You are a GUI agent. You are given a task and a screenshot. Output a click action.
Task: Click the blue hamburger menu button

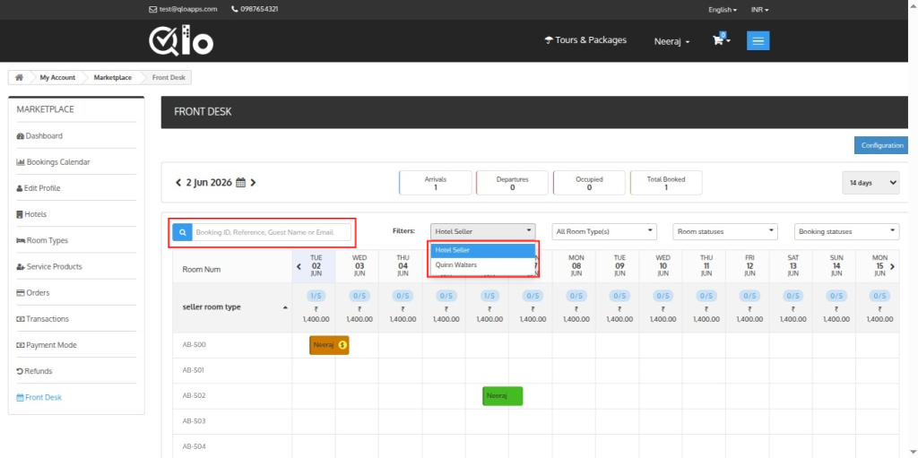click(758, 40)
